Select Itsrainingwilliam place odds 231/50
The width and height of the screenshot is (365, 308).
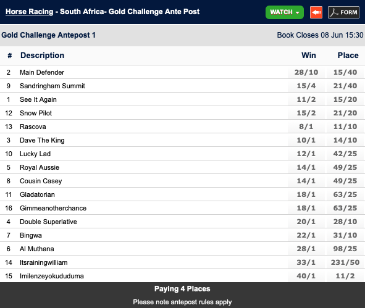coord(345,262)
